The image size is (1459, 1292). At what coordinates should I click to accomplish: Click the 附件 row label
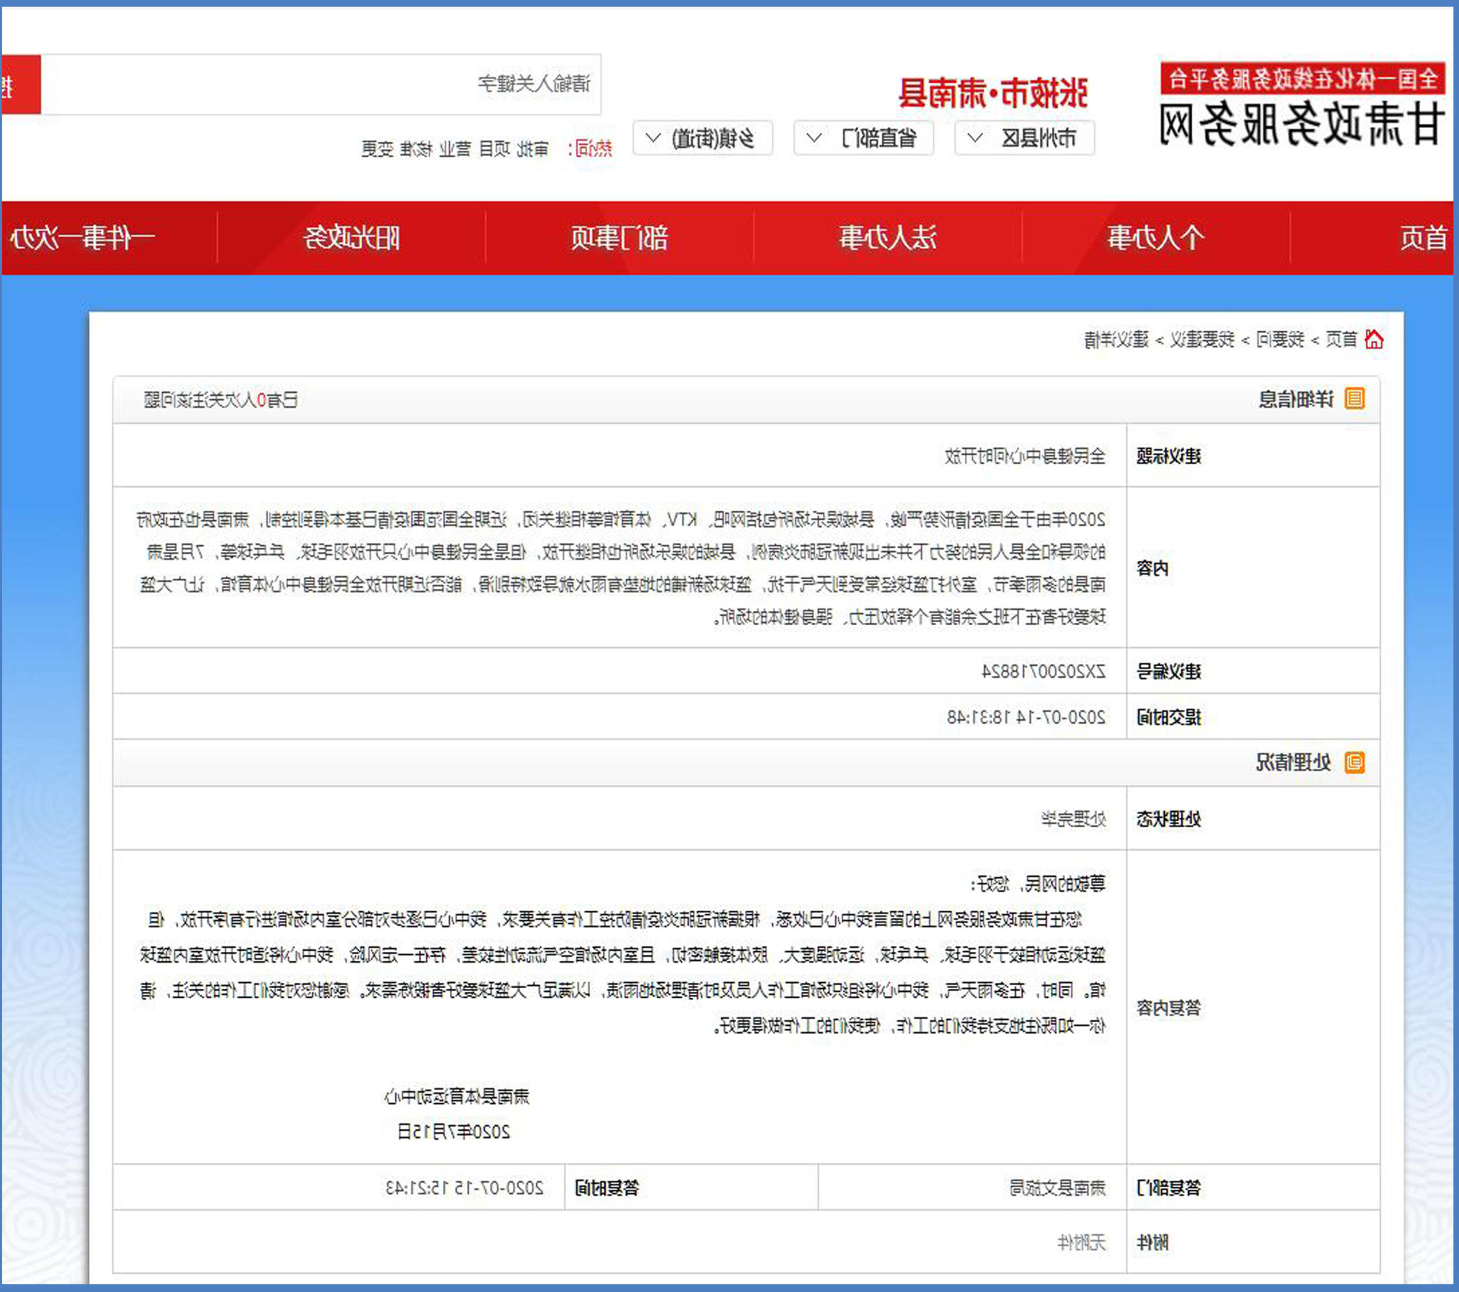click(1153, 1243)
